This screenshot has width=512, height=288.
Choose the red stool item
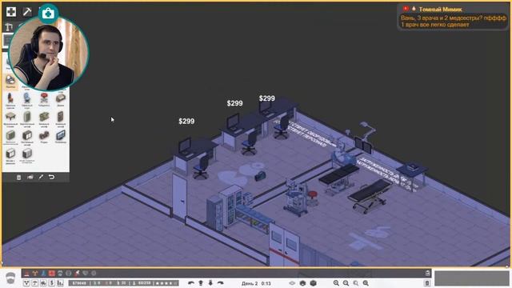pyautogui.click(x=44, y=99)
